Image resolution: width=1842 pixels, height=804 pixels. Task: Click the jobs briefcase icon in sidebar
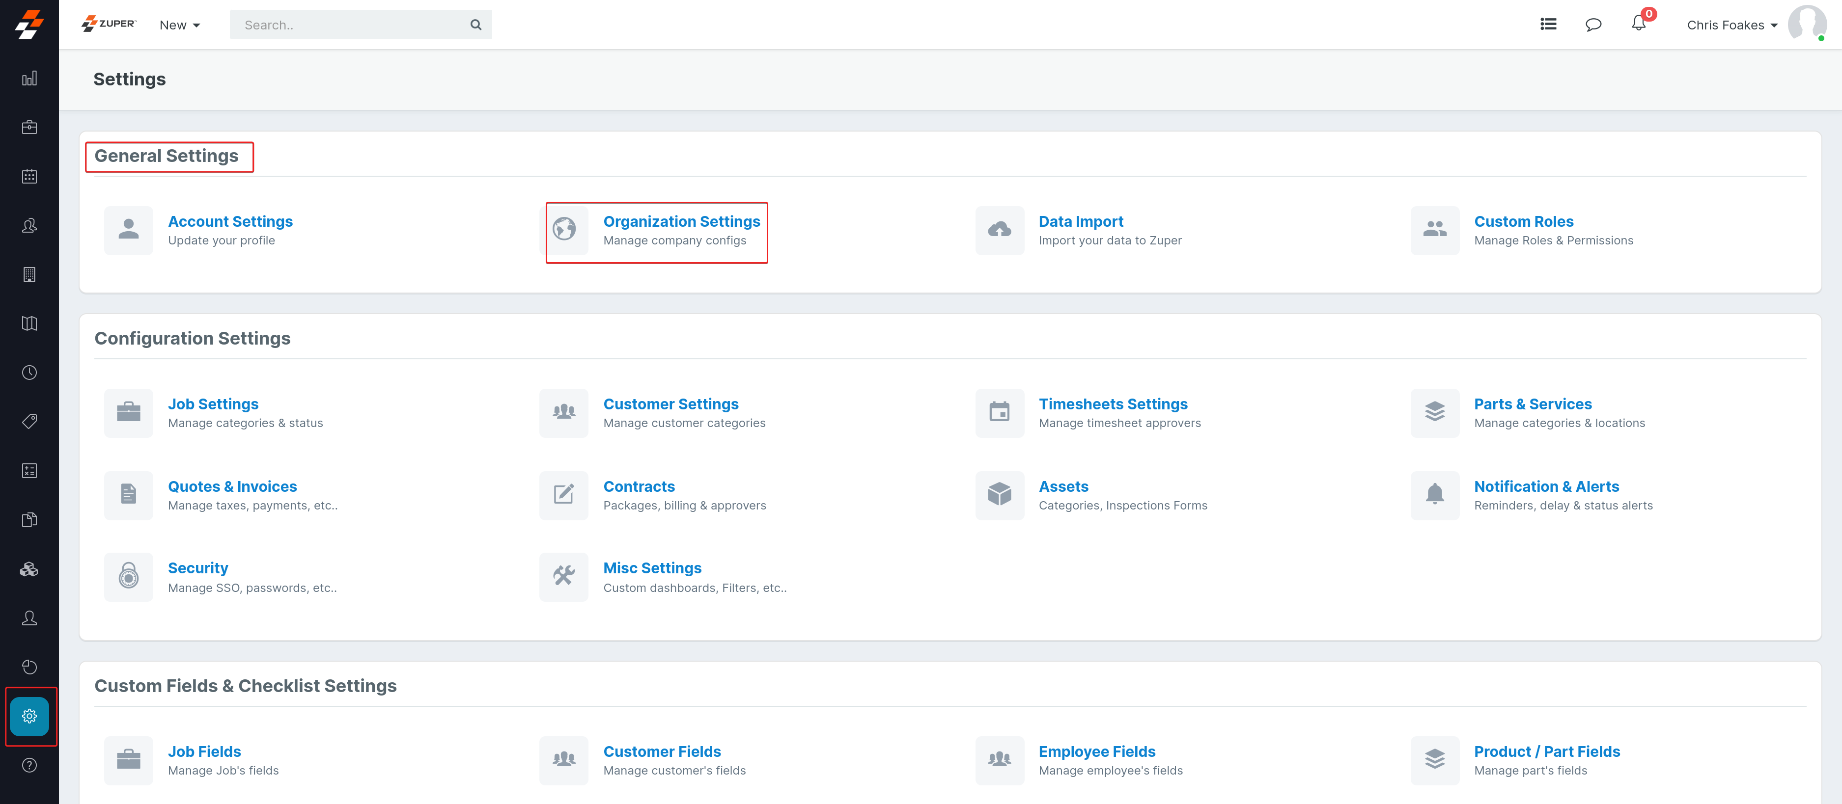click(x=29, y=127)
